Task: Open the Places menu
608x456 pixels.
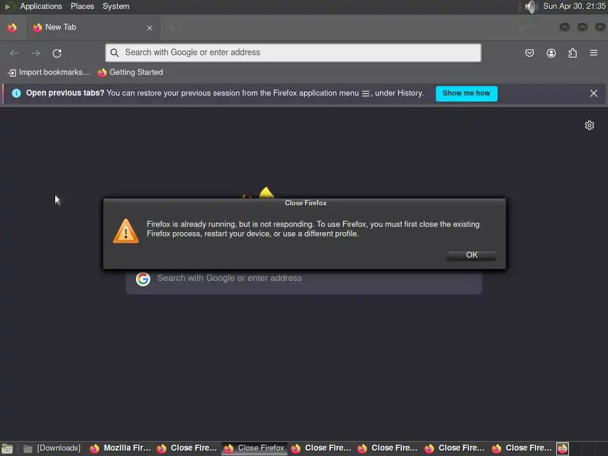Action: pos(82,7)
